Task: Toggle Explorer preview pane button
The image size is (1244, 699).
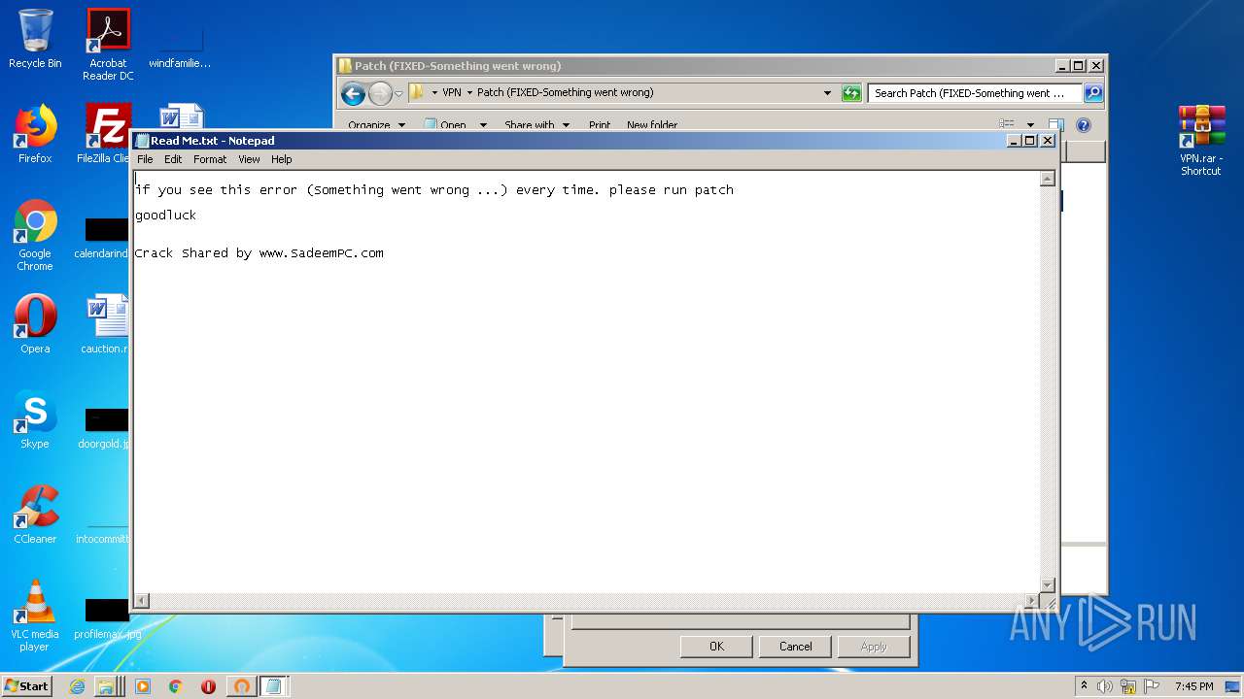Action: 1056,124
